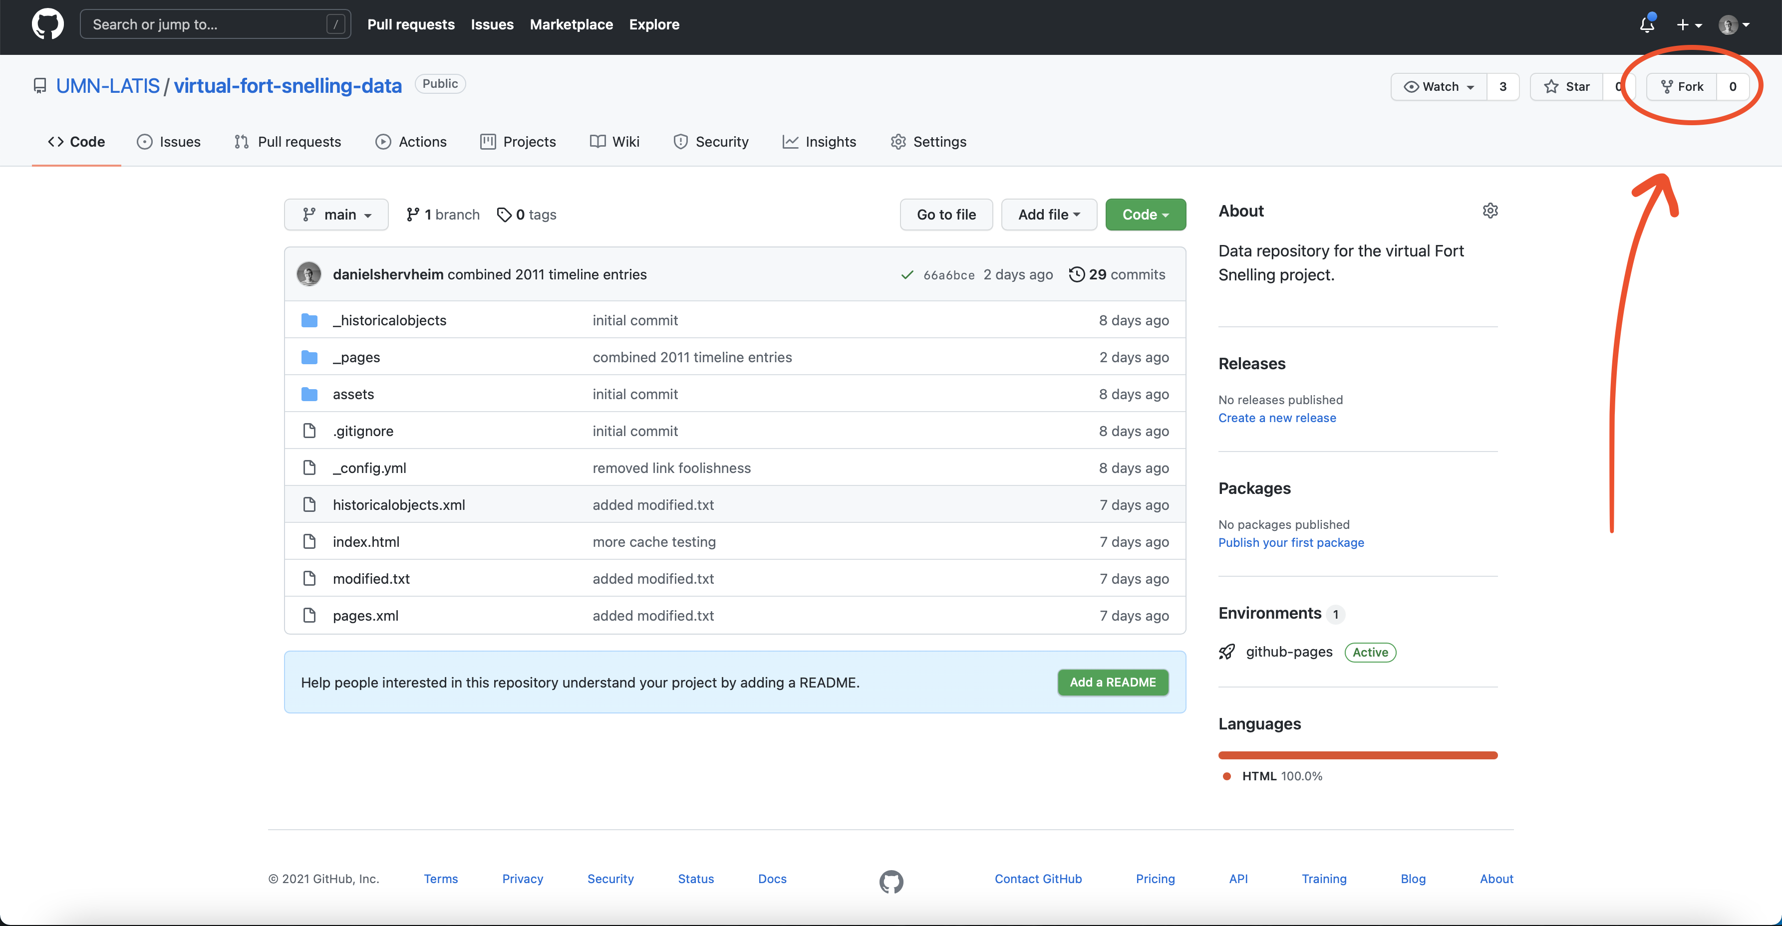
Task: Switch to the Actions tab
Action: (x=411, y=142)
